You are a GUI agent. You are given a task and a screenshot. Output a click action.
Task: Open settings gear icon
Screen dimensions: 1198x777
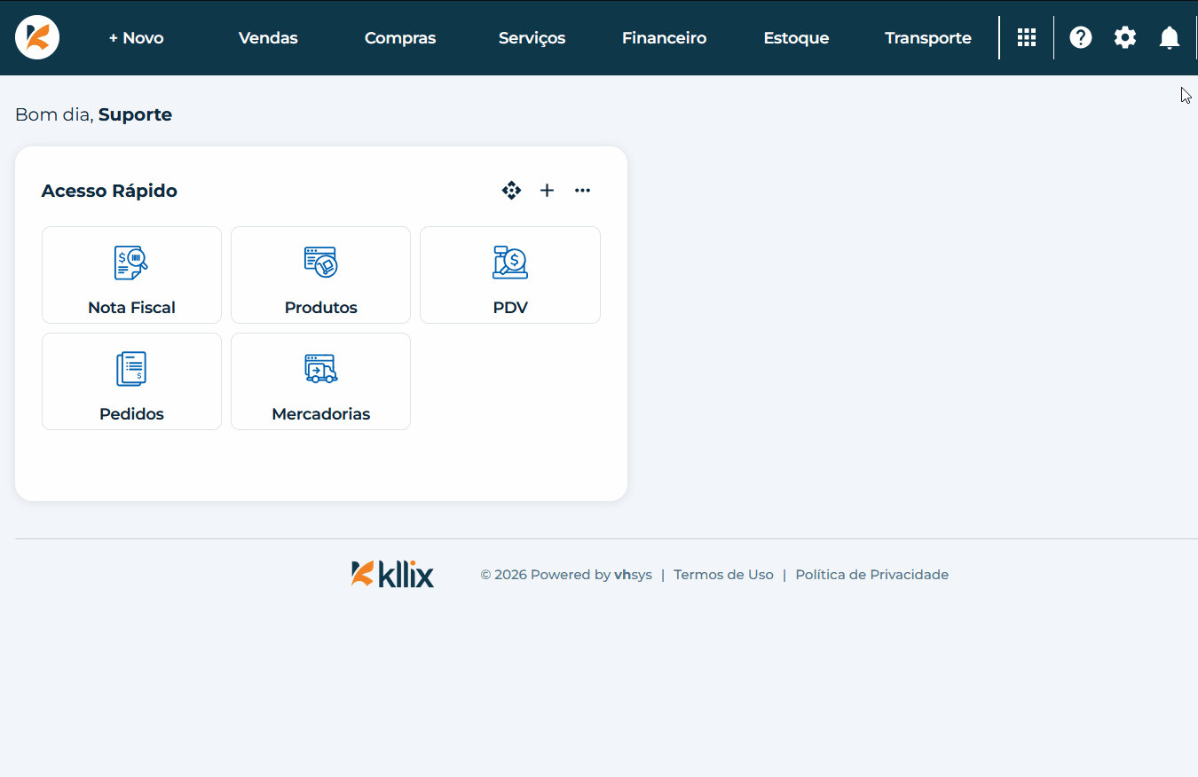click(x=1125, y=37)
